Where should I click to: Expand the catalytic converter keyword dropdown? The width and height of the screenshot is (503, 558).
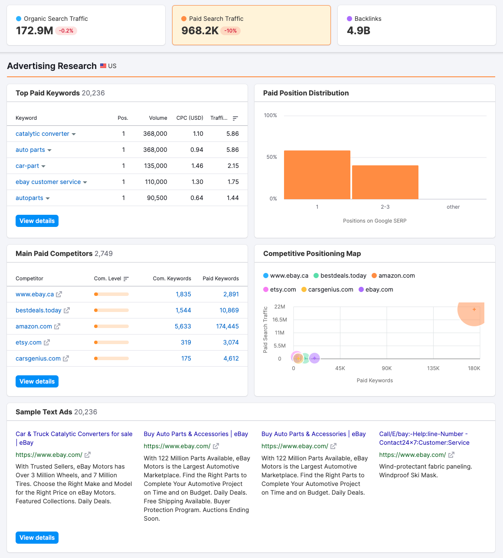coord(74,134)
